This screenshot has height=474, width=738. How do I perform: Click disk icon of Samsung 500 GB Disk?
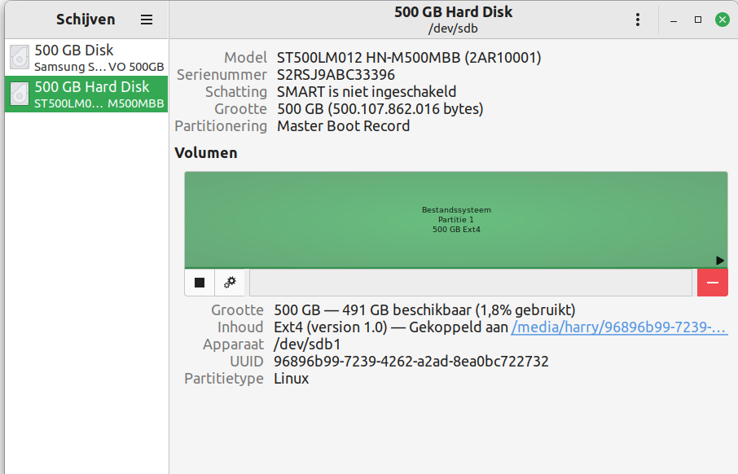(x=20, y=58)
